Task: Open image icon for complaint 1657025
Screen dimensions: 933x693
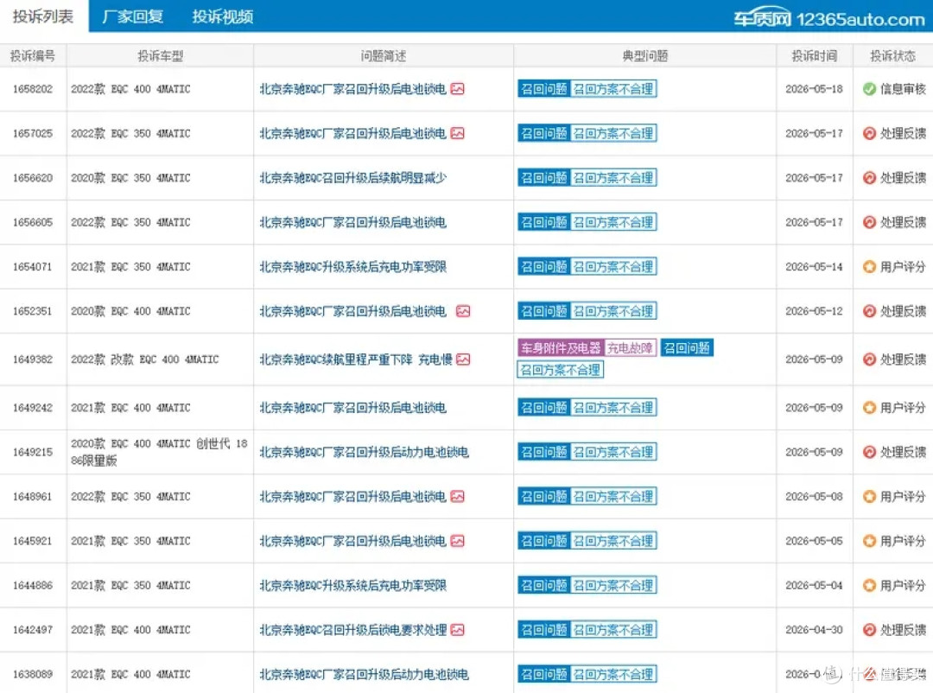Action: [x=457, y=133]
